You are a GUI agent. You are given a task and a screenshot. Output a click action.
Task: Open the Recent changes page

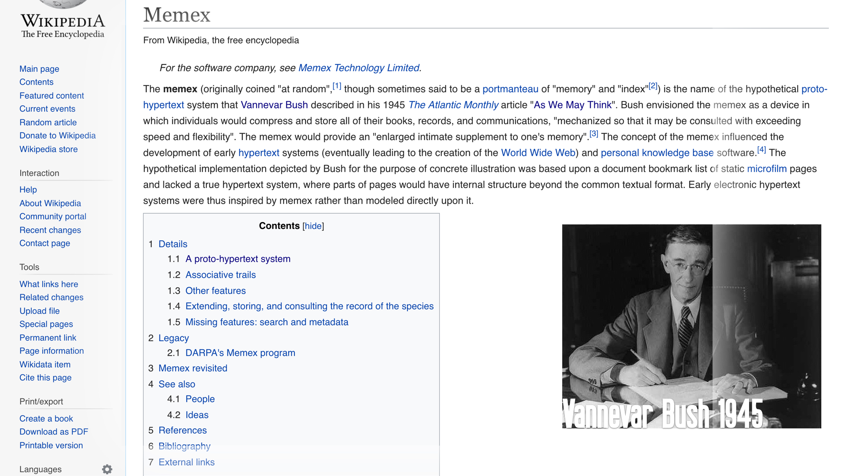(x=50, y=230)
